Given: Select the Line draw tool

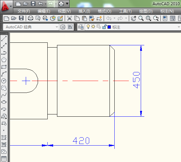Looking at the screenshot, I should [4, 39].
